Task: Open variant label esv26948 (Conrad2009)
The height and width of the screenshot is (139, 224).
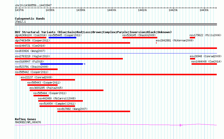Action: pyautogui.click(x=206, y=56)
